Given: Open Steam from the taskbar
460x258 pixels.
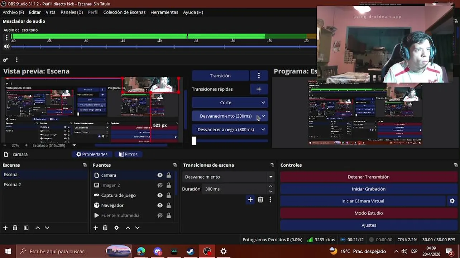Looking at the screenshot, I should (x=190, y=252).
